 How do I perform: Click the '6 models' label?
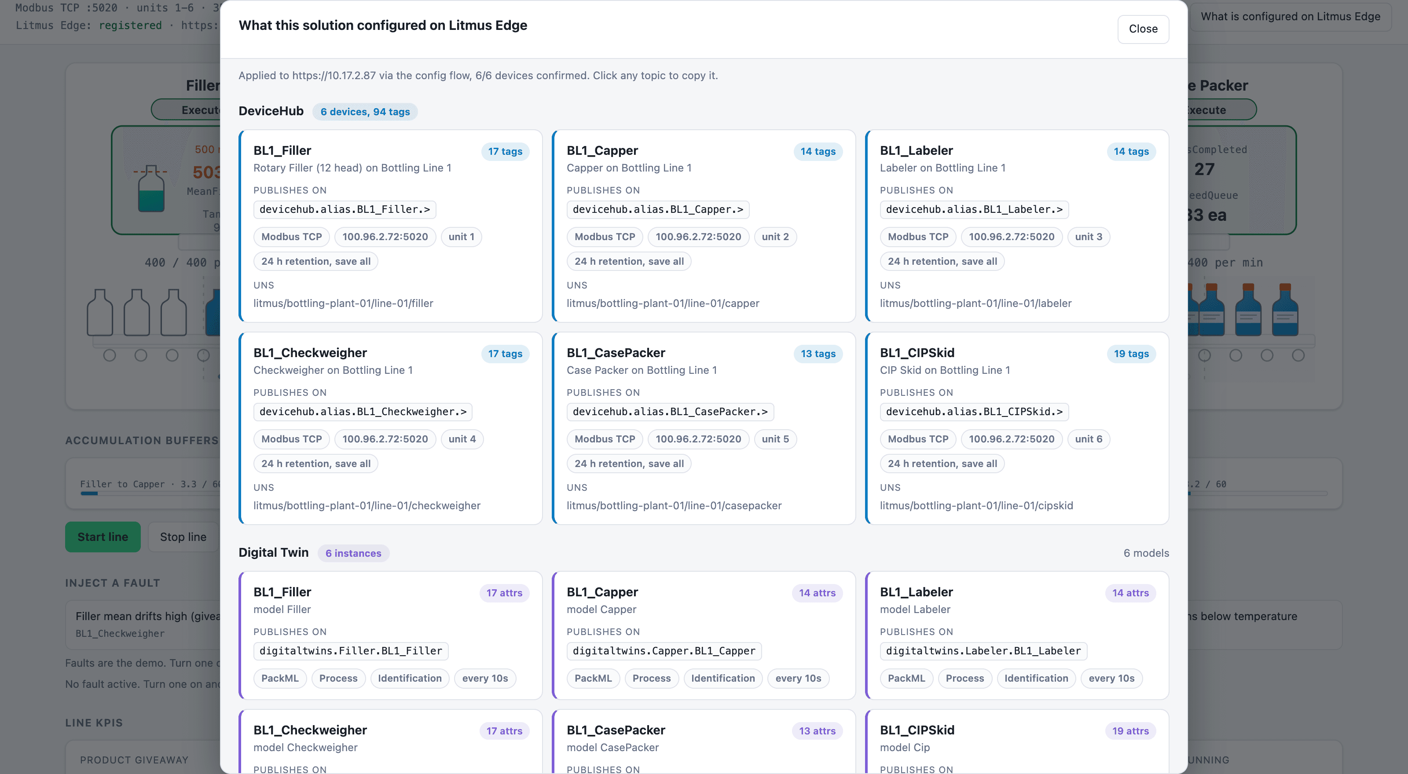pos(1146,553)
